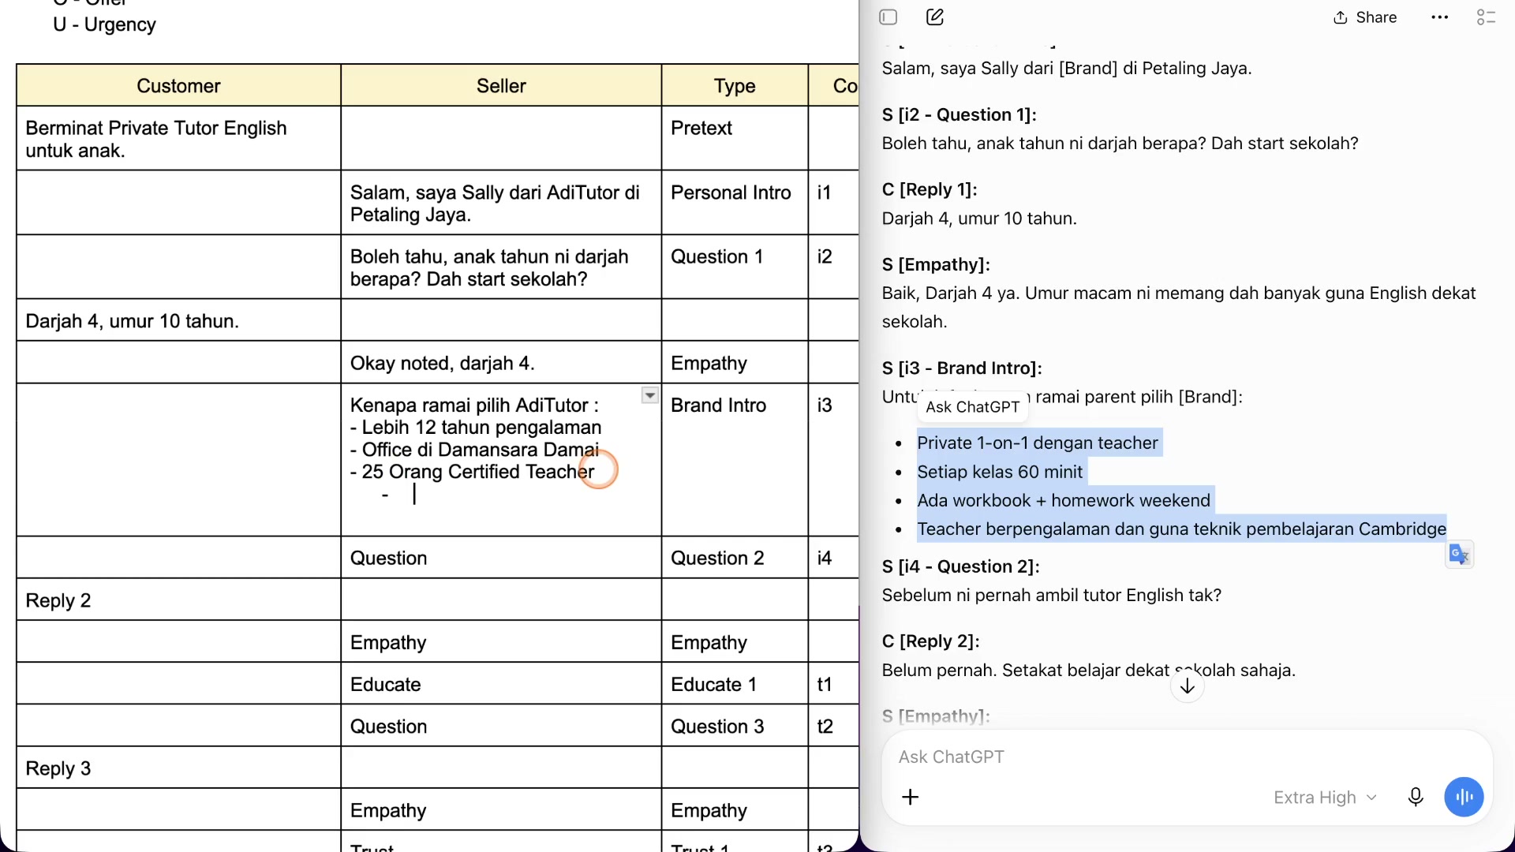Select the Personal Intro type cell
The height and width of the screenshot is (852, 1515).
735,204
